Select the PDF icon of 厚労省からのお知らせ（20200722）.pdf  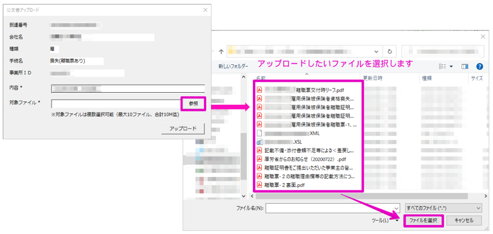click(x=260, y=159)
